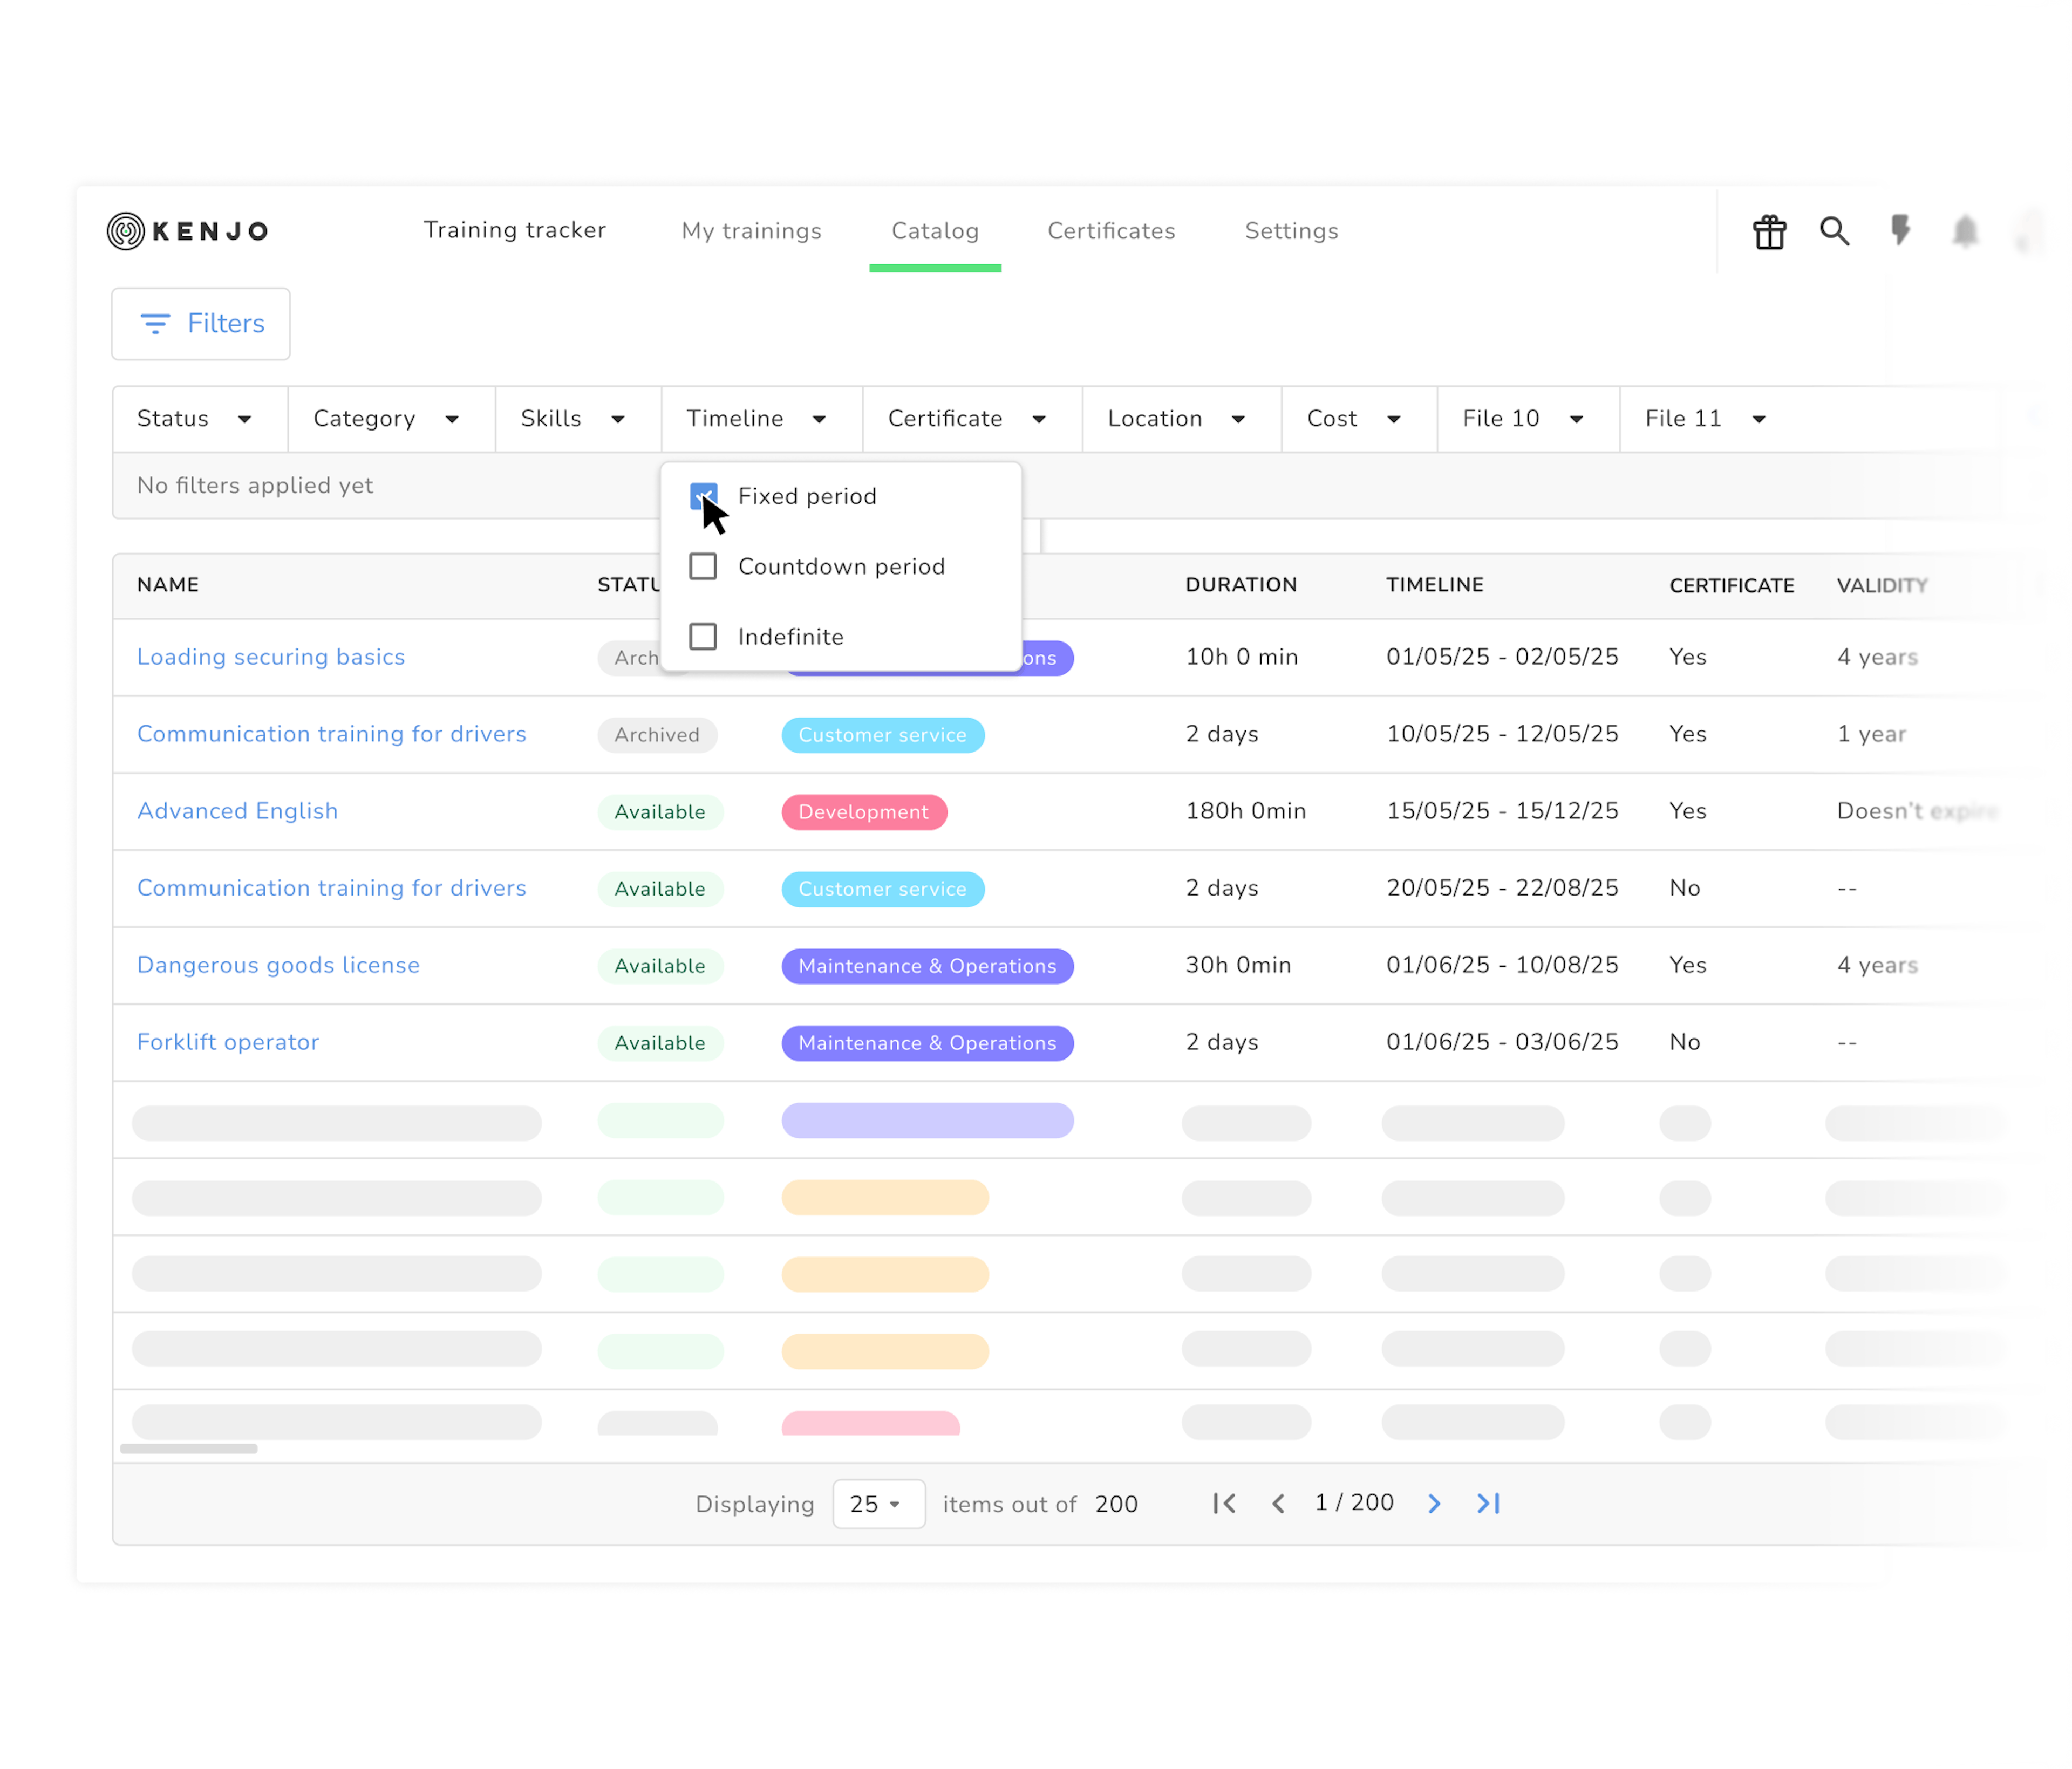2072x1769 pixels.
Task: Open search with magnifier icon
Action: 1834,231
